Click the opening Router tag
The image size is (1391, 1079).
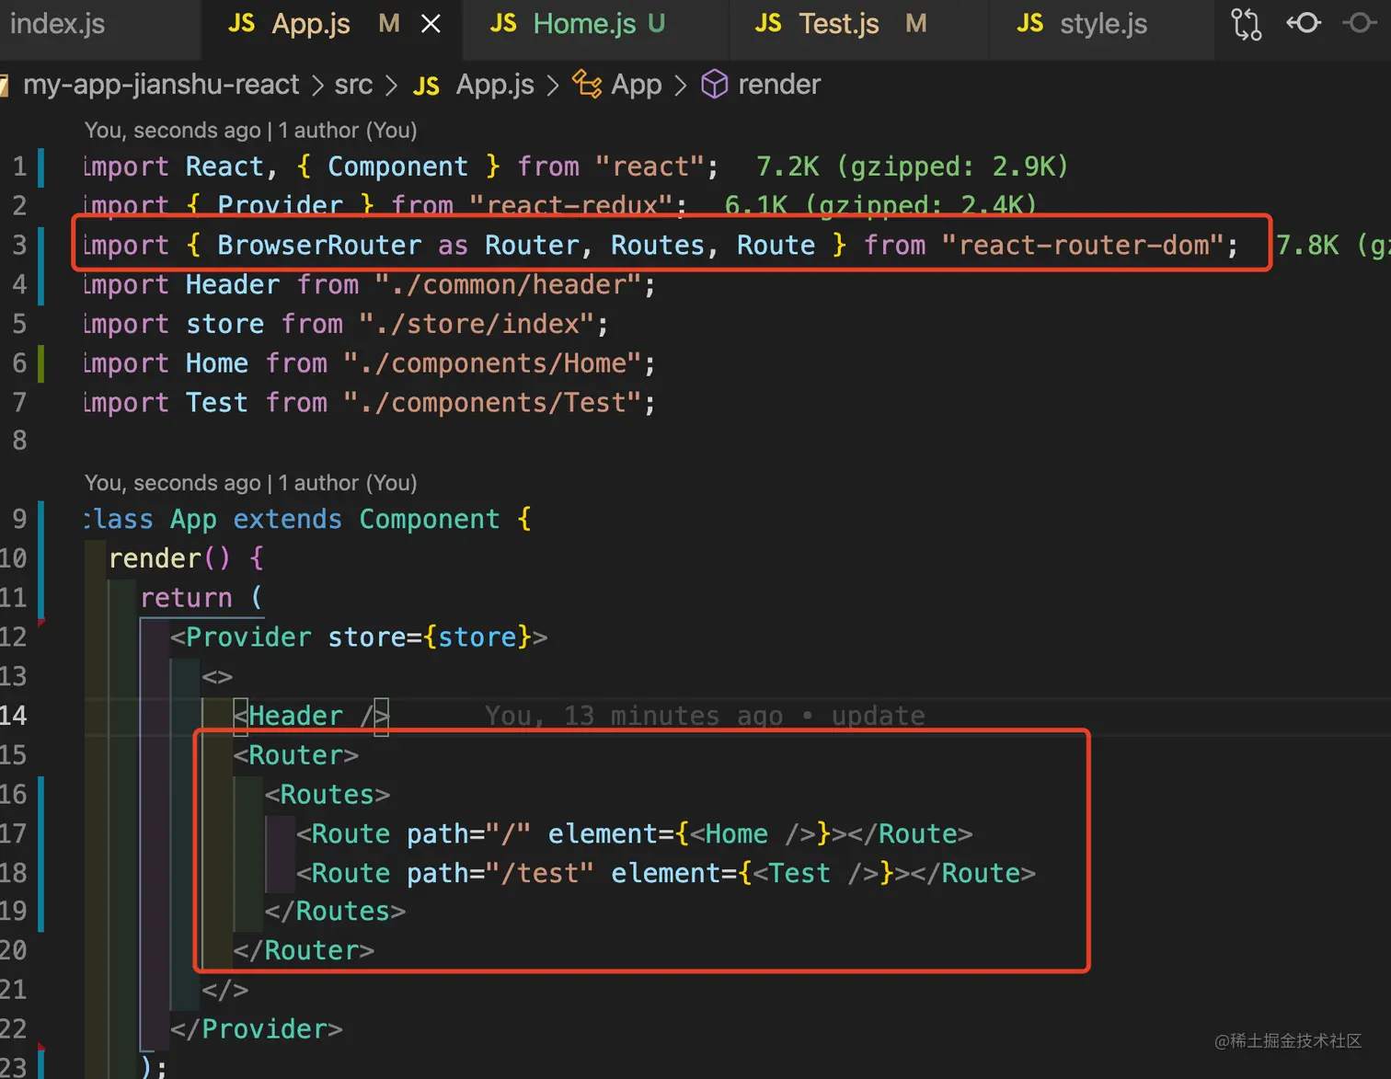[296, 755]
